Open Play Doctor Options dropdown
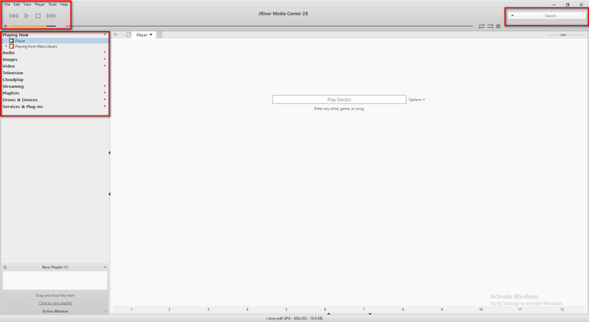This screenshot has width=589, height=322. click(x=417, y=100)
